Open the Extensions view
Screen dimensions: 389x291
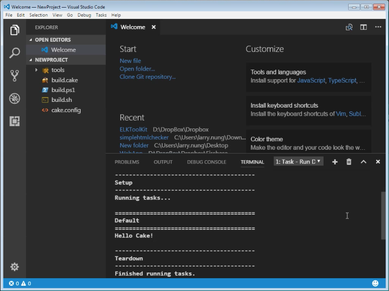coord(15,121)
